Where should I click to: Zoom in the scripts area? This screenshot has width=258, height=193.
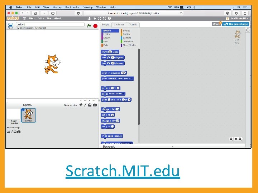240,139
